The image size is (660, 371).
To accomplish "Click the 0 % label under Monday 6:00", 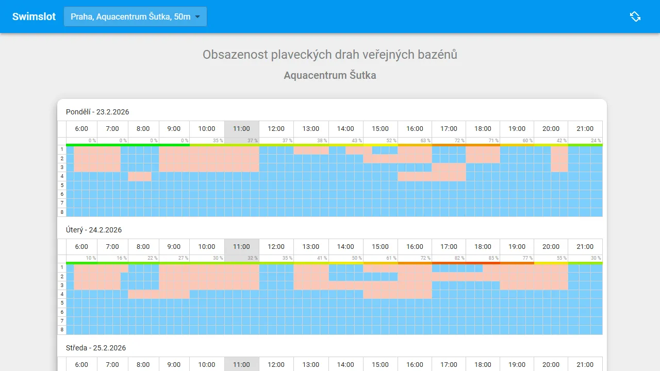I will [91, 140].
